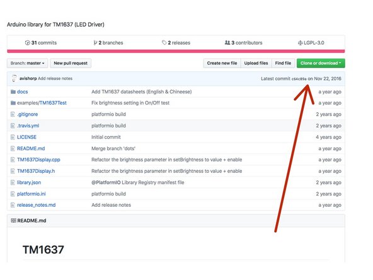Open the docs folder link
The image size is (373, 280).
[22, 91]
